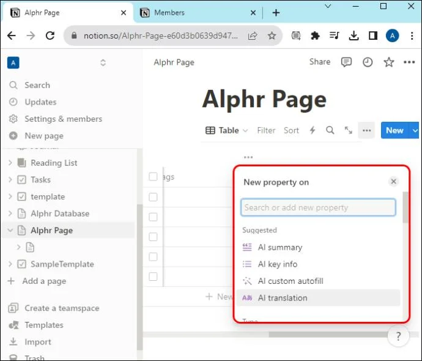Open page comments icon
This screenshot has height=361, width=422.
pos(346,62)
